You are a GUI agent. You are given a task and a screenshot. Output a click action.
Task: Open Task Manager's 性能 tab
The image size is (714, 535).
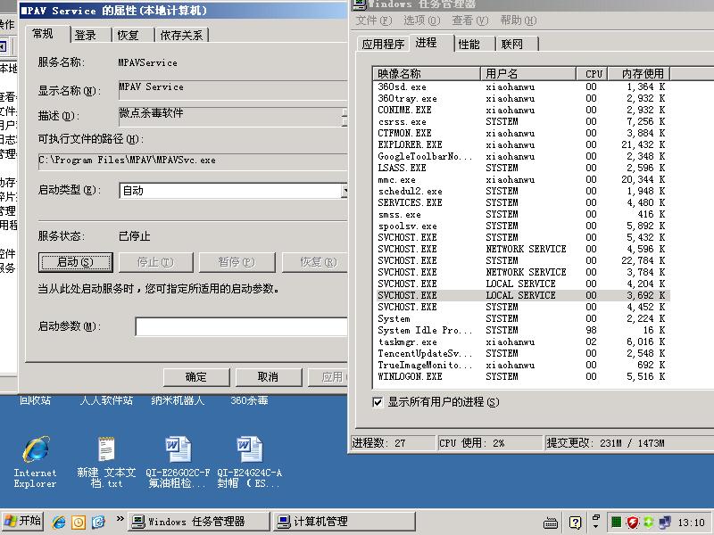coord(469,44)
